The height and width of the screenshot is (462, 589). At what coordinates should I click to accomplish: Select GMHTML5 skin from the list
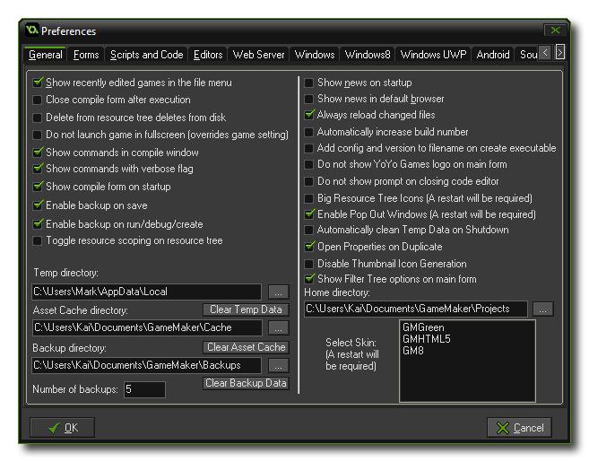pos(427,340)
